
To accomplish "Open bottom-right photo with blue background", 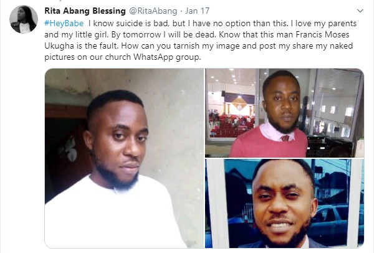I will pyautogui.click(x=284, y=203).
